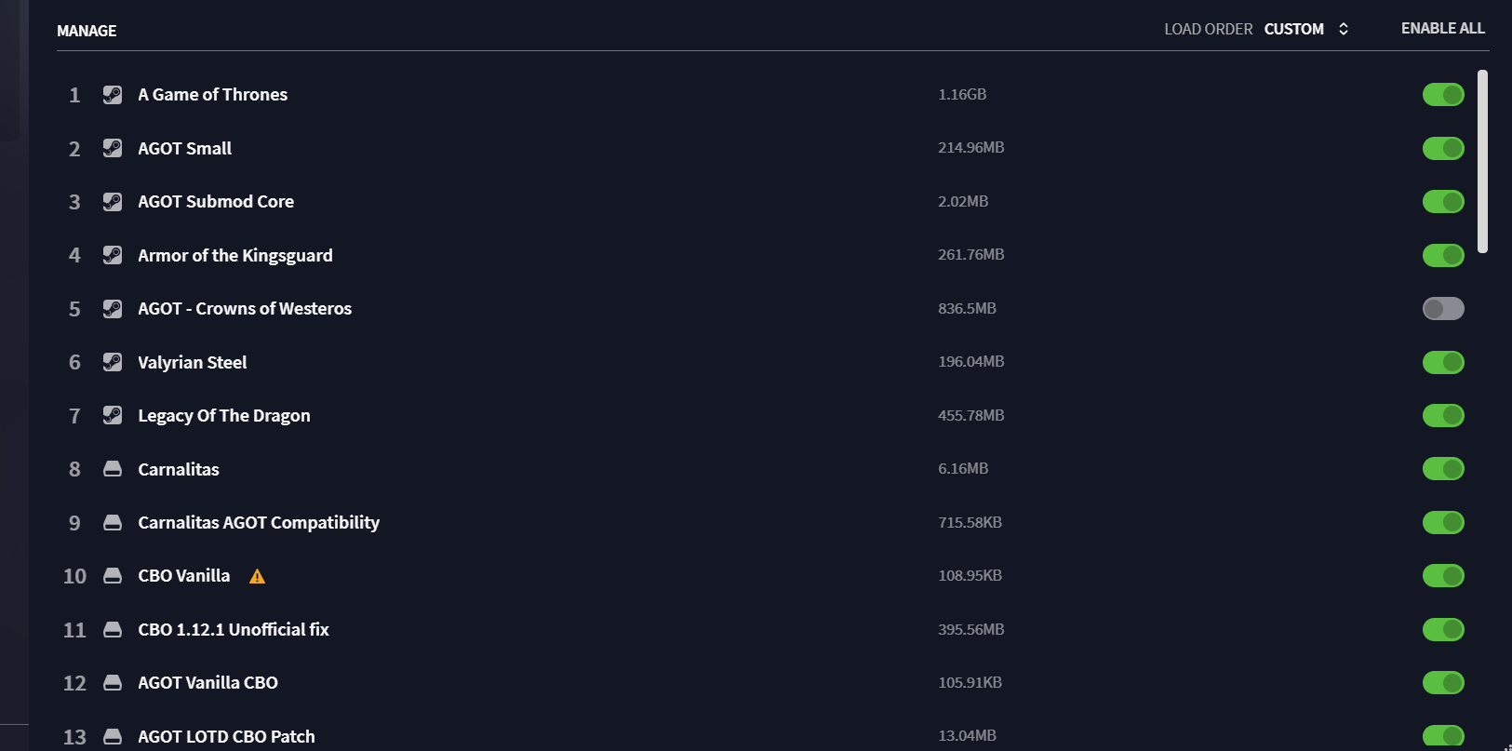Click the Load Order label
1512x751 pixels.
[x=1208, y=29]
